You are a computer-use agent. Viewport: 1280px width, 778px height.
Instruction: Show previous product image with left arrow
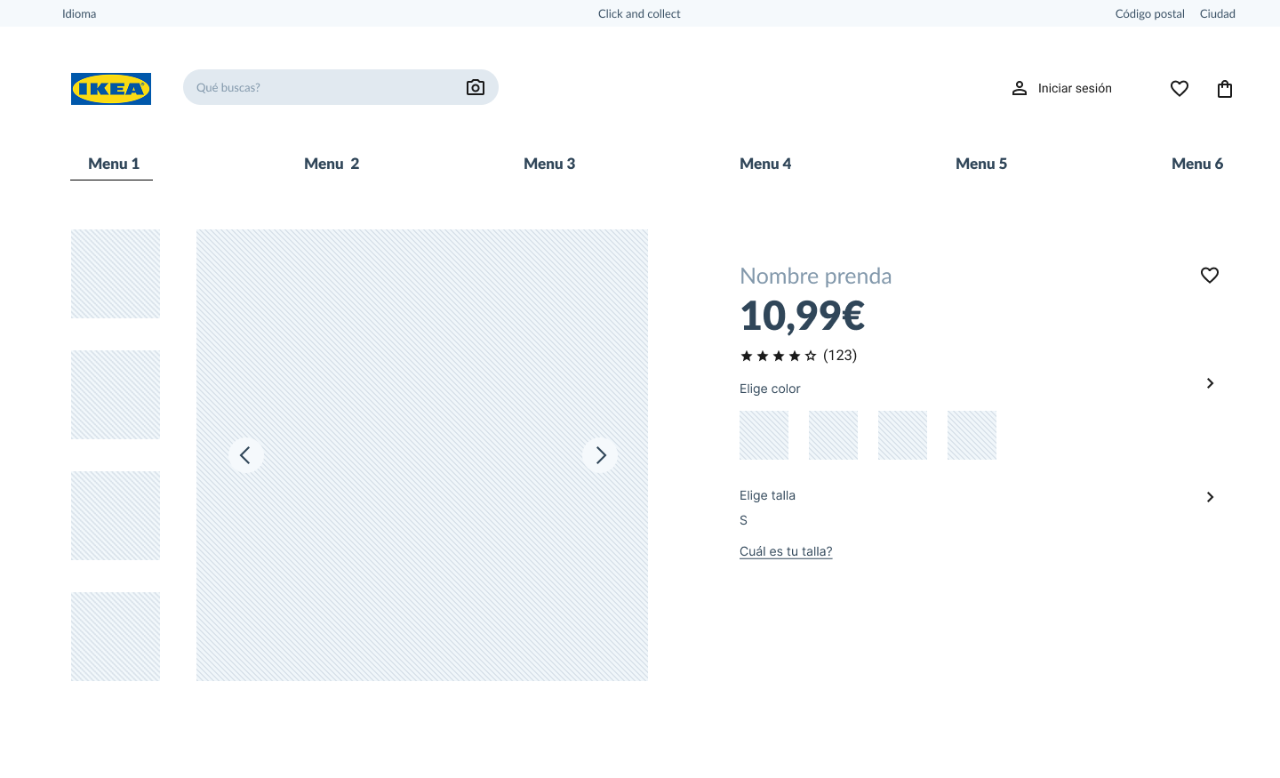[245, 455]
